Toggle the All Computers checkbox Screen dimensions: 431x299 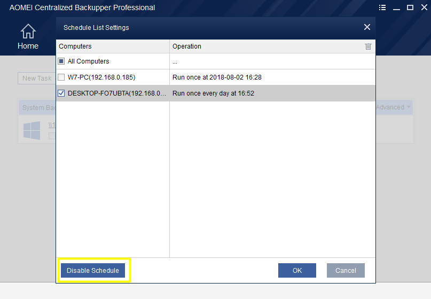(x=61, y=61)
